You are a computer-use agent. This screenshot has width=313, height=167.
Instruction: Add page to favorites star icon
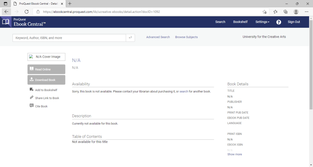coord(264,12)
